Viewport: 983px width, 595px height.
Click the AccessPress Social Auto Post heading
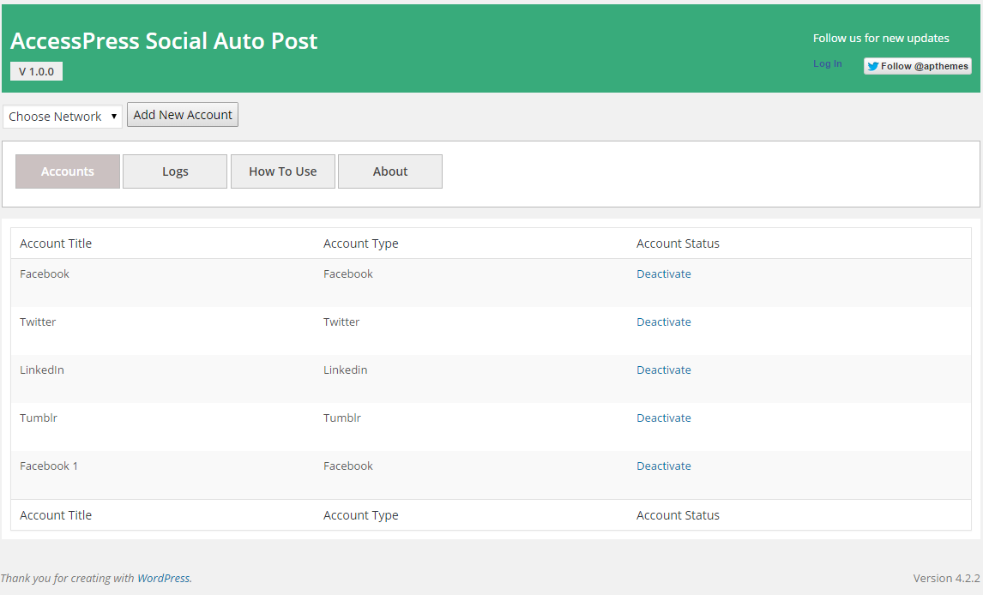click(164, 41)
